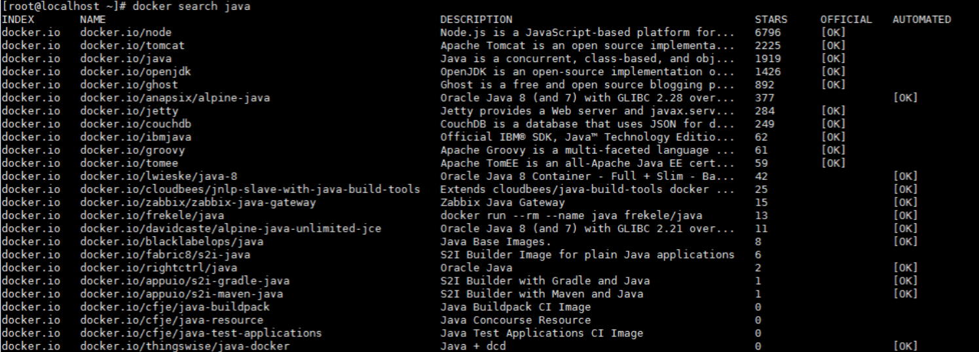Click the docker.io/tomee image name
Viewport: 979px width, 352px height.
coord(129,163)
